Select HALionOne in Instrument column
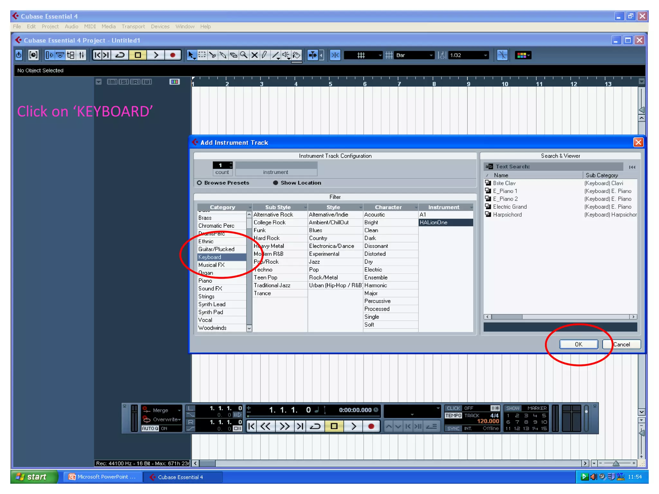The height and width of the screenshot is (494, 659). coord(446,222)
